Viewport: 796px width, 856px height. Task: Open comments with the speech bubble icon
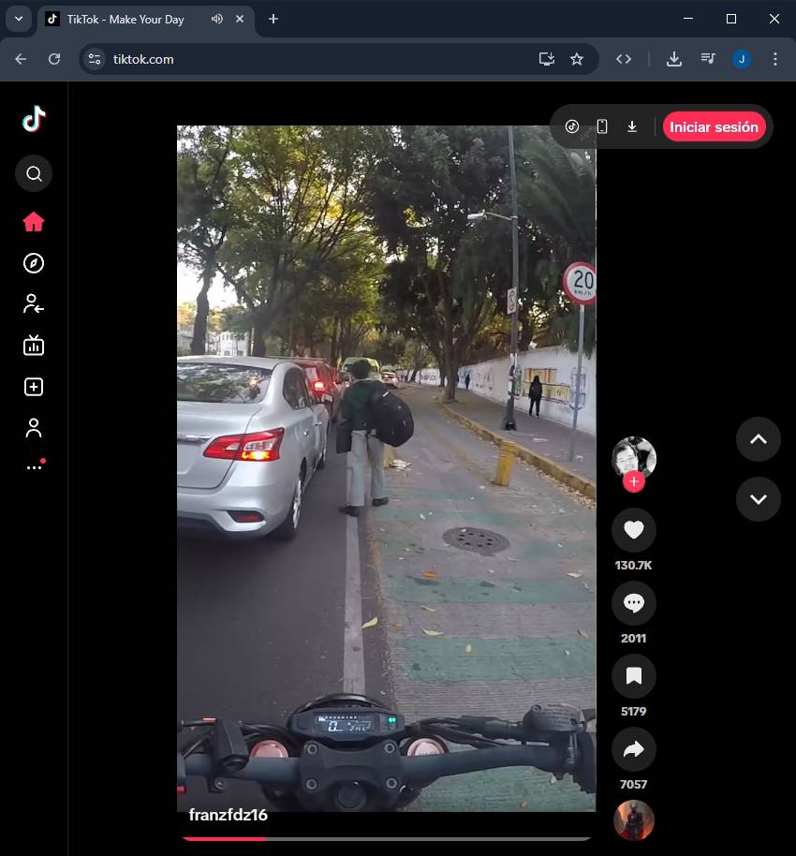pos(634,603)
